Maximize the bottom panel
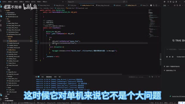The height and width of the screenshot is (104, 185). tap(156, 77)
